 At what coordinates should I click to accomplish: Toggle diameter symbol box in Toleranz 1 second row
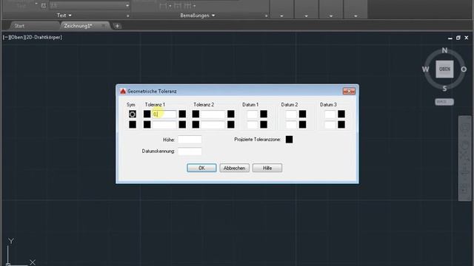tap(147, 125)
